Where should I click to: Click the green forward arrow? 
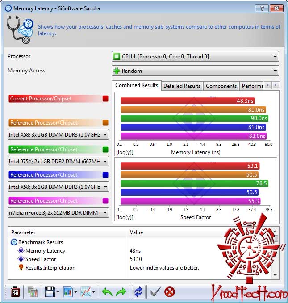click(121, 292)
